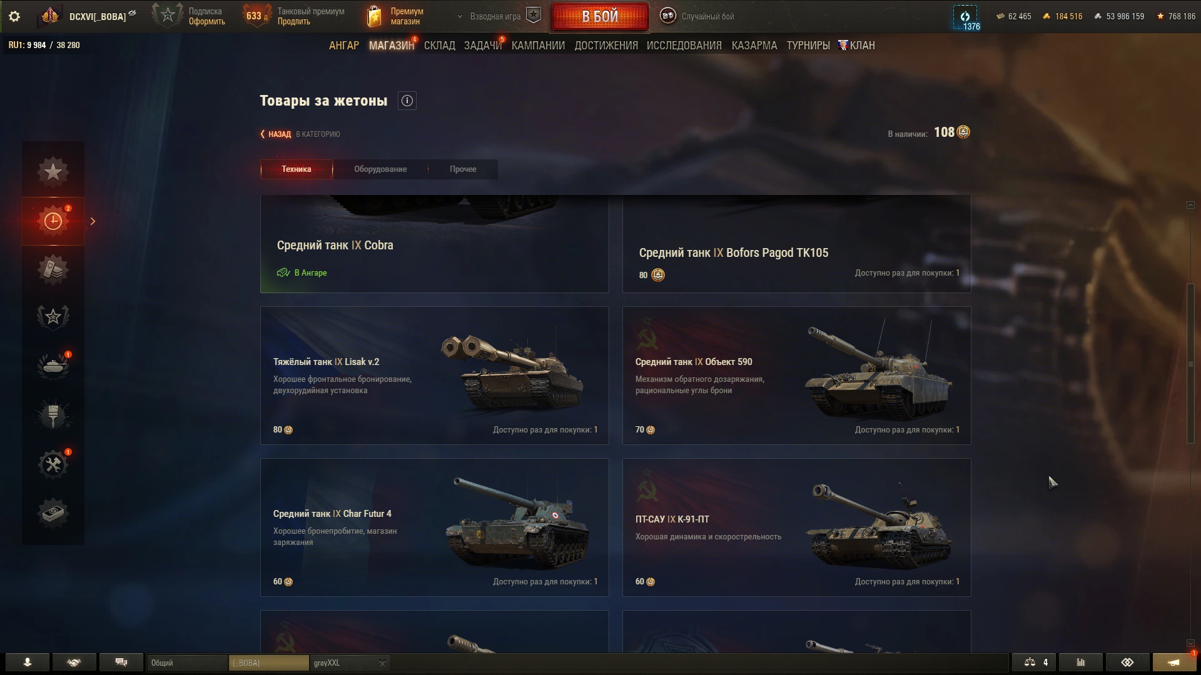Viewport: 1201px width, 675px height.
Task: Go back via НАЗАД в категорию link
Action: coord(300,134)
